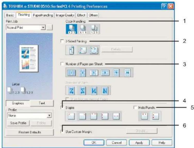The image size is (194, 148).
Task: Select center saddle stitch staple icon
Action: tap(116, 116)
